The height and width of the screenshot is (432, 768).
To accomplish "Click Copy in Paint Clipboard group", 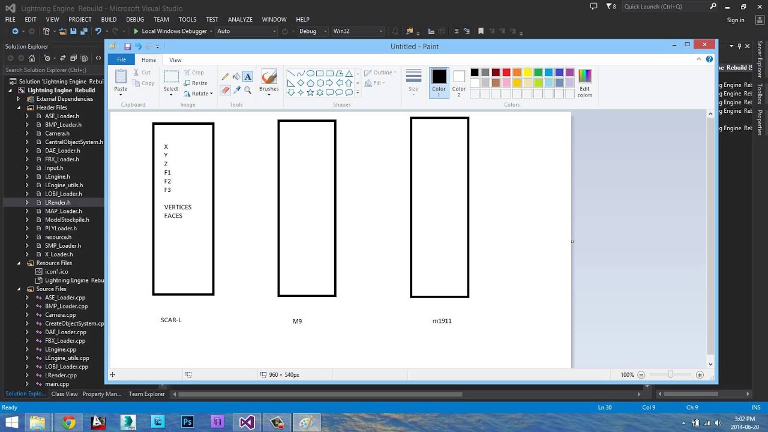I will pyautogui.click(x=144, y=83).
